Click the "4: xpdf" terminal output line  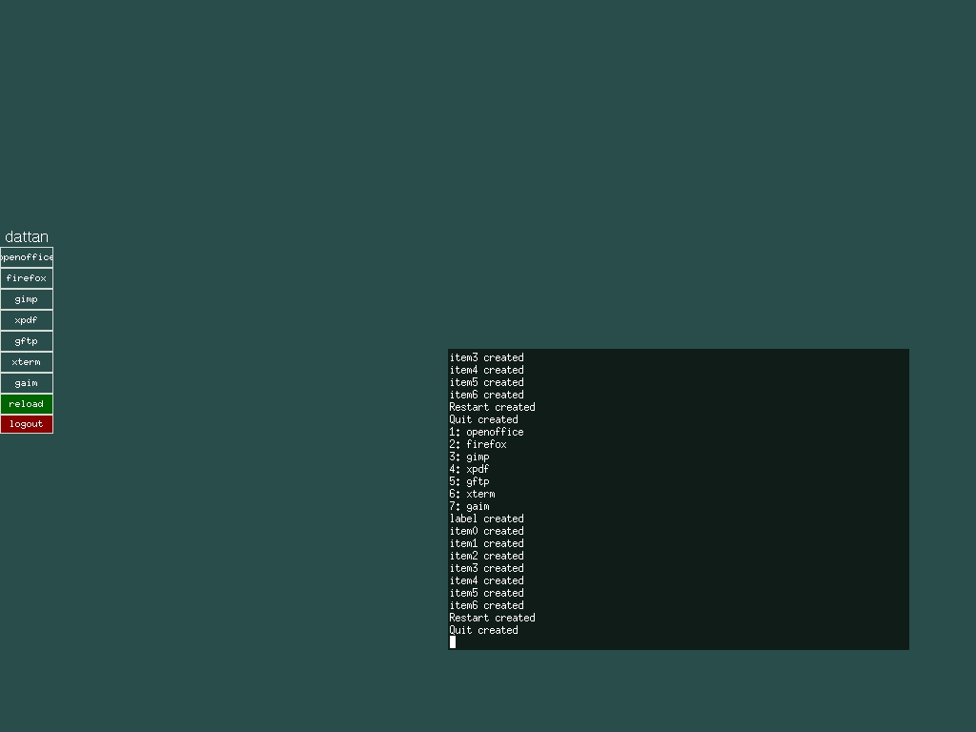click(x=469, y=469)
